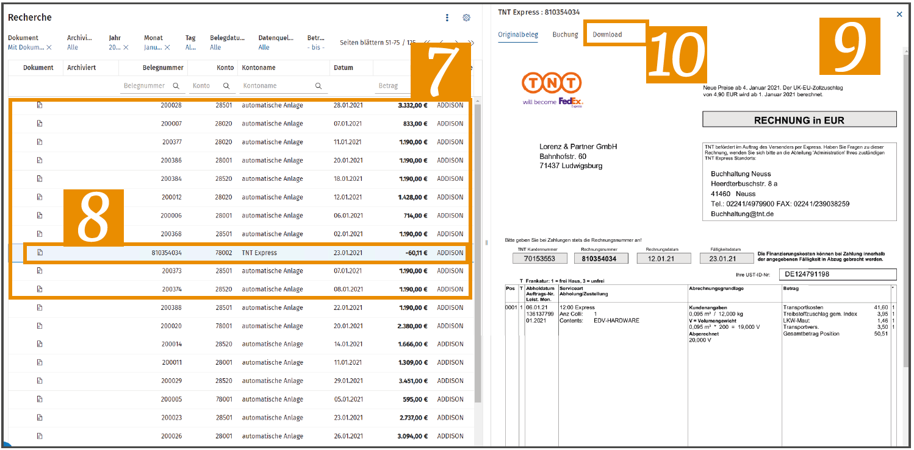914x450 pixels.
Task: Click the results table vertical scrollbar
Action: click(x=478, y=252)
